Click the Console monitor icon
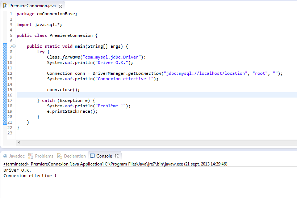This screenshot has height=198, width=297. [92, 156]
